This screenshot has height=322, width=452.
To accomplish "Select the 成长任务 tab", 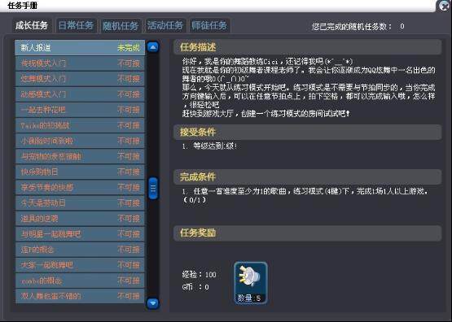I will pos(32,25).
